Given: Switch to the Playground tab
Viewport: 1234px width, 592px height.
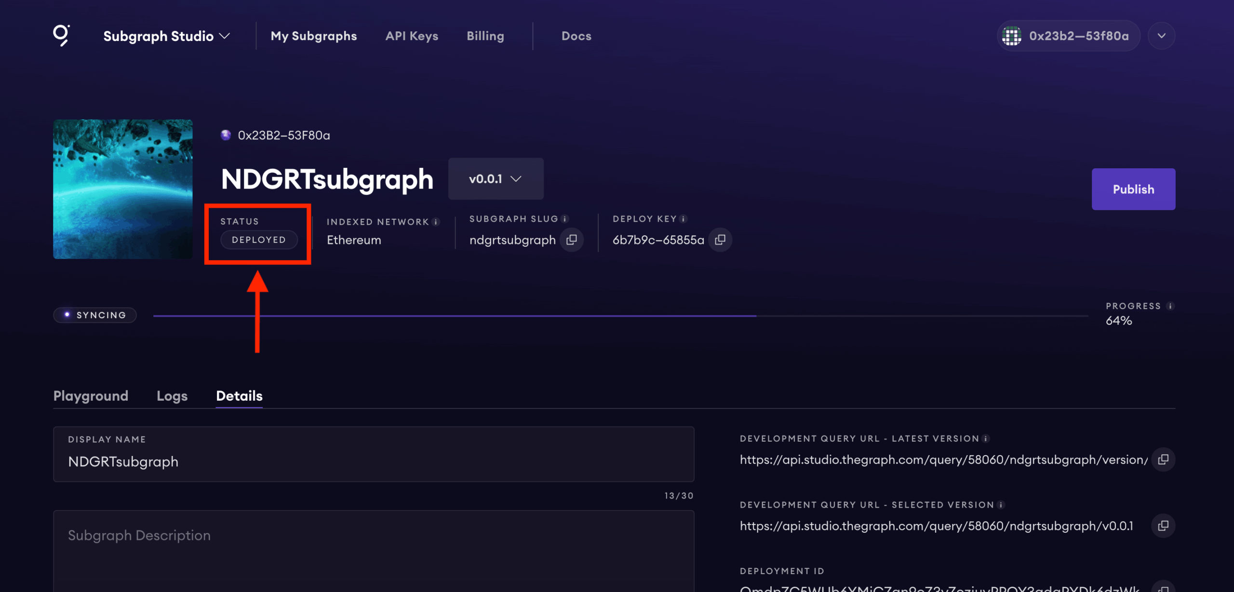Looking at the screenshot, I should coord(91,396).
